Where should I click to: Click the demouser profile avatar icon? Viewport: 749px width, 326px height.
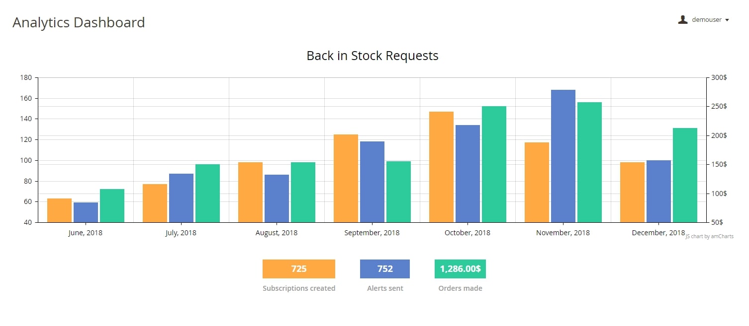pos(682,19)
